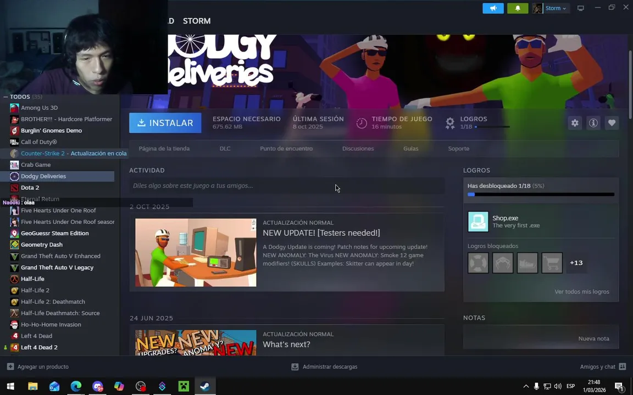633x395 pixels.
Task: Click the locked shopping cart achievement icon
Action: (552, 263)
